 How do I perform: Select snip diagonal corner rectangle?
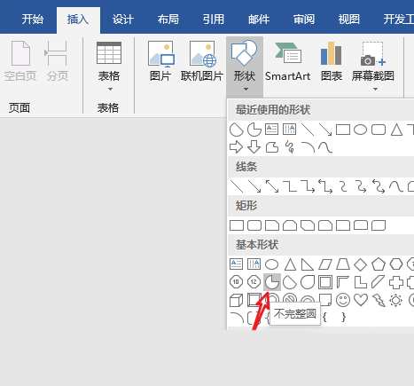click(308, 225)
